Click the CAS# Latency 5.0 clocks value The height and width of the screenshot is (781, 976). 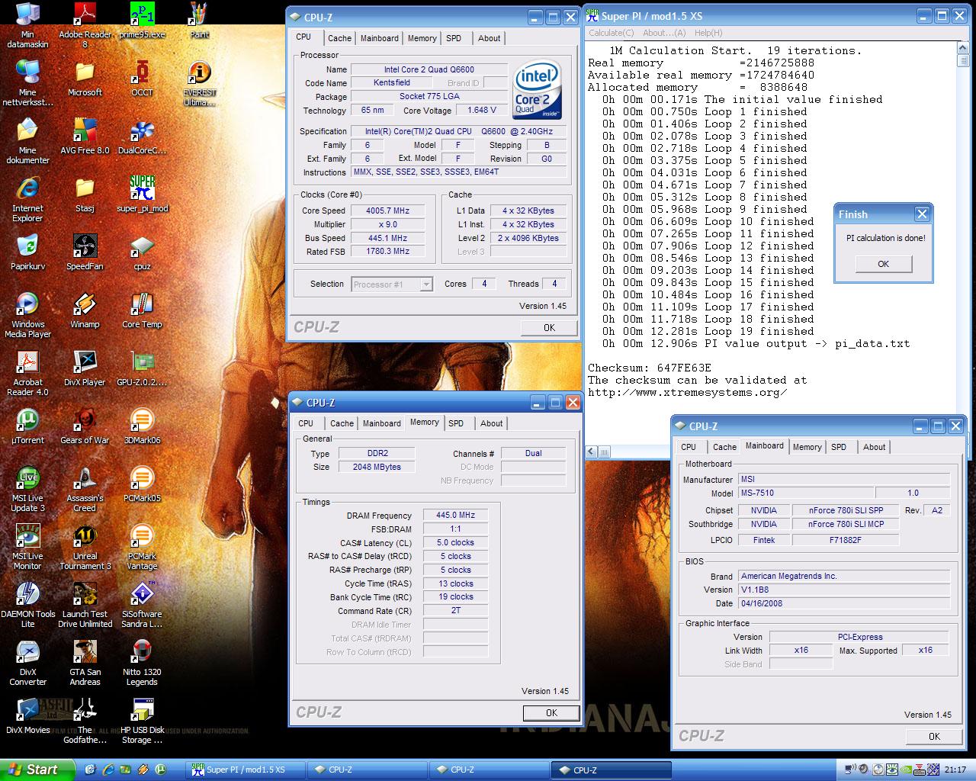pyautogui.click(x=455, y=543)
